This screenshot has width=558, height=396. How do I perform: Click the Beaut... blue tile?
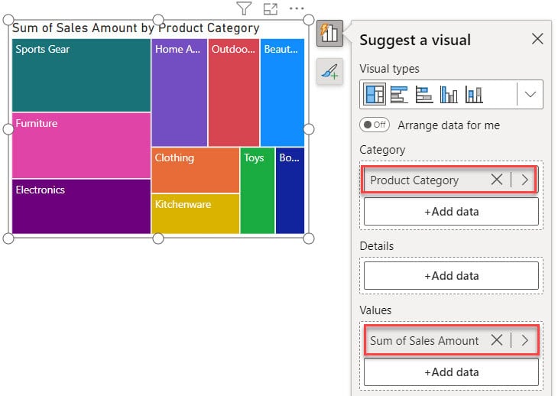(x=283, y=93)
